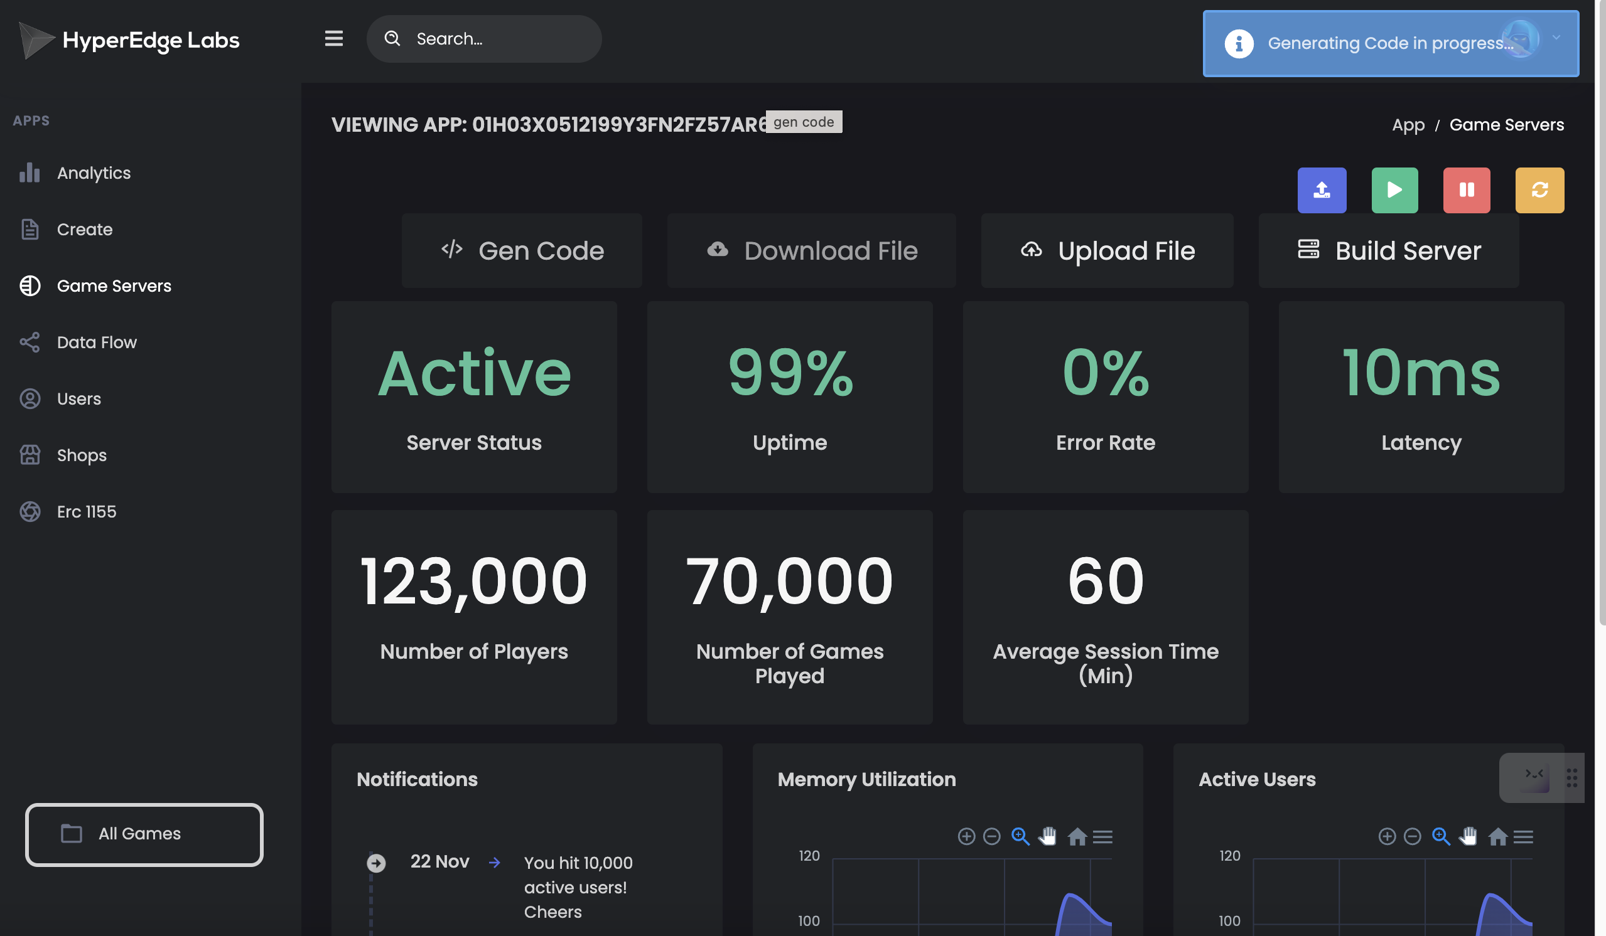Zoom in on Active Users chart
This screenshot has height=936, width=1606.
click(1387, 836)
